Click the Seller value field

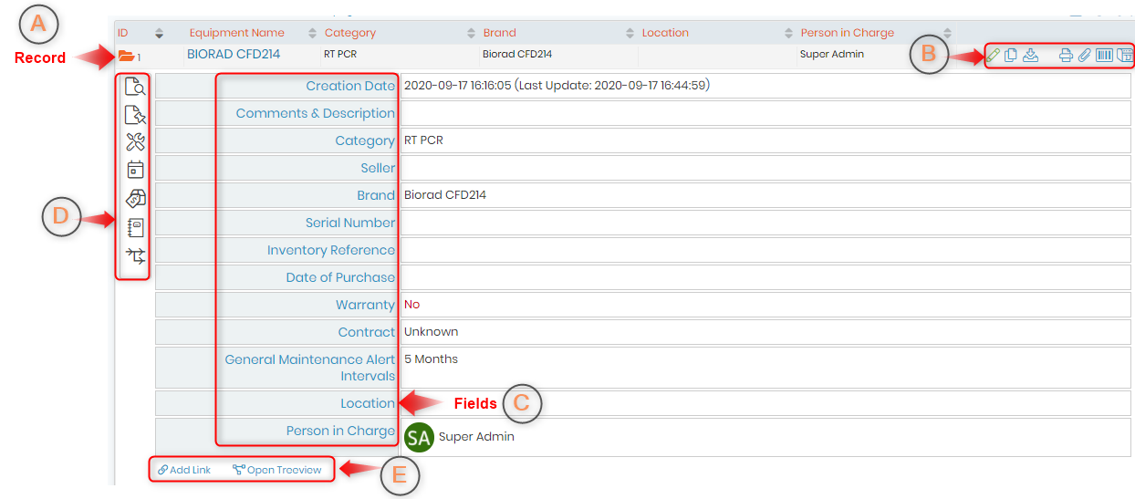coord(765,168)
